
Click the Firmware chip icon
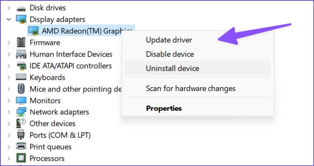coord(21,42)
